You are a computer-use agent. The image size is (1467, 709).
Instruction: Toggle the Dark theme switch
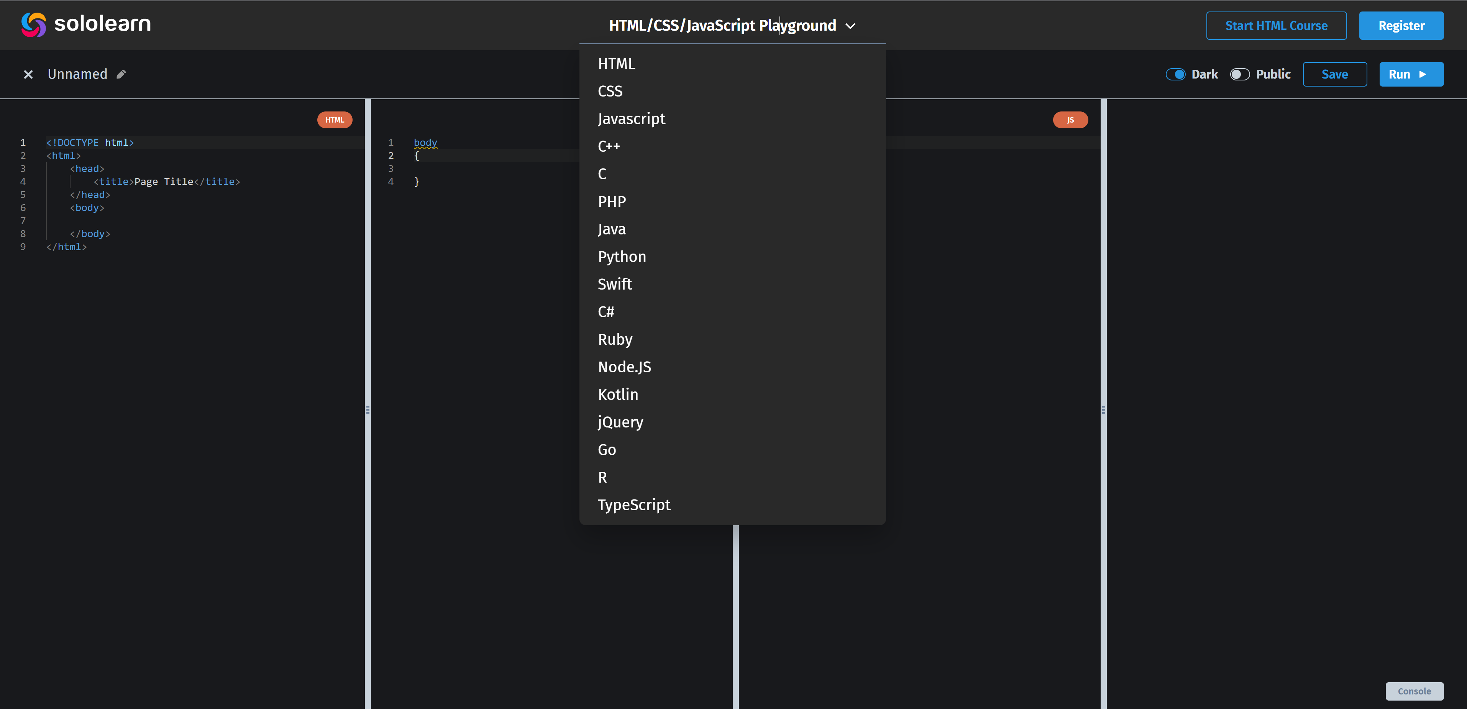coord(1175,75)
